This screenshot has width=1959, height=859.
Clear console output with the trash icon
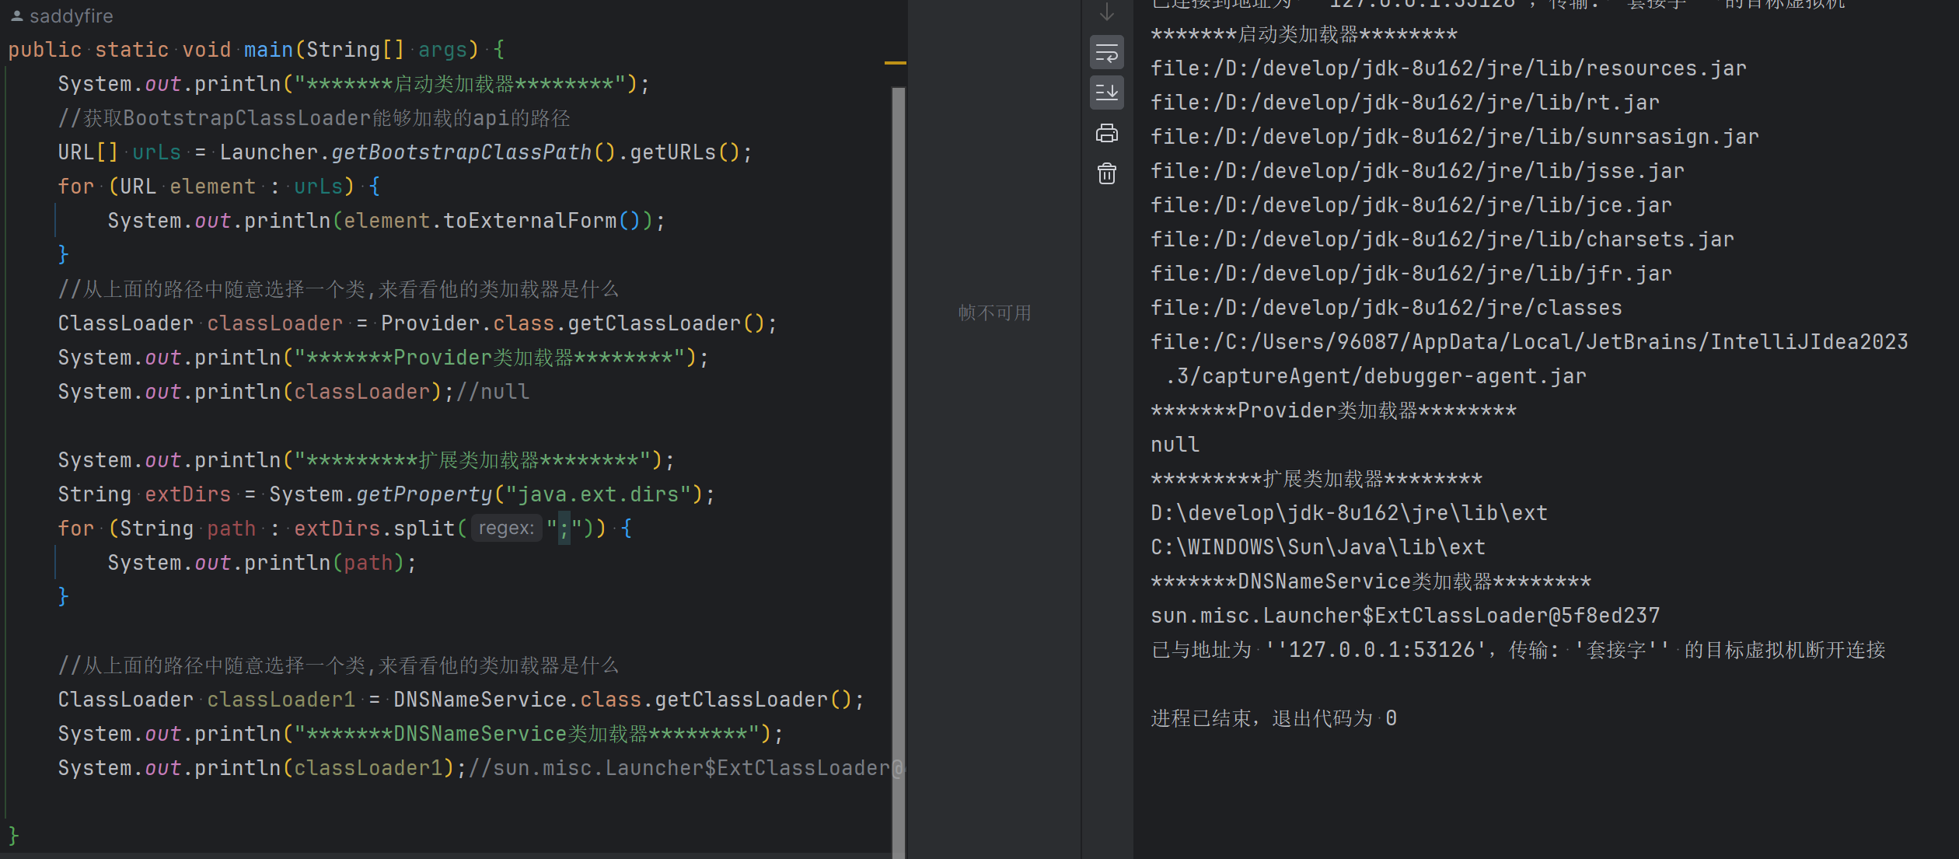pos(1106,173)
